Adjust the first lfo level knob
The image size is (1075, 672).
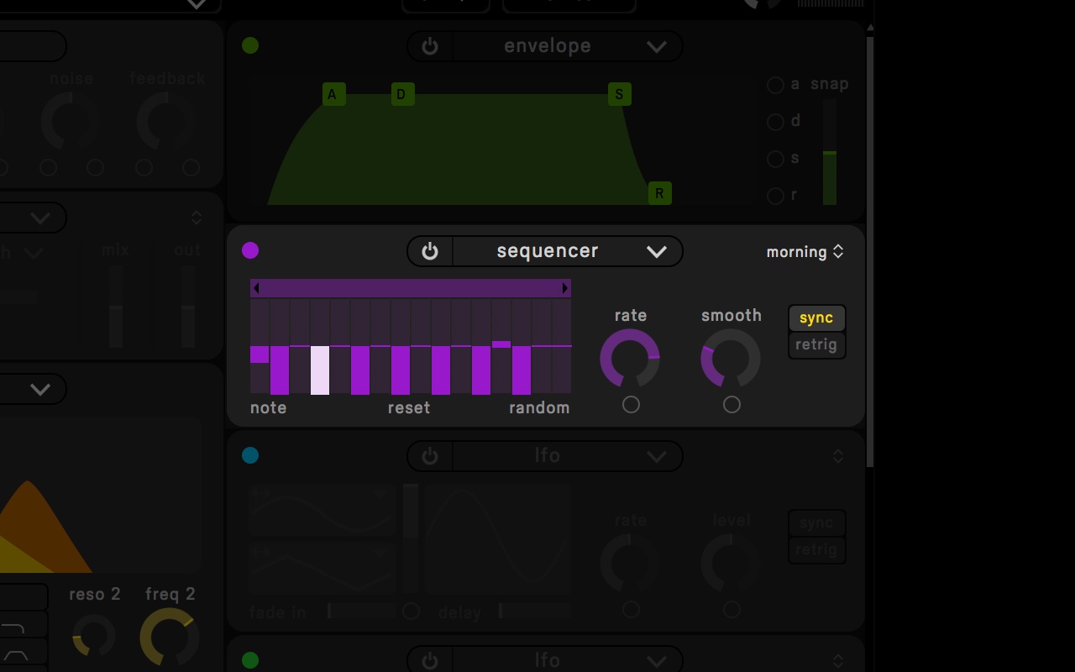[x=731, y=564]
